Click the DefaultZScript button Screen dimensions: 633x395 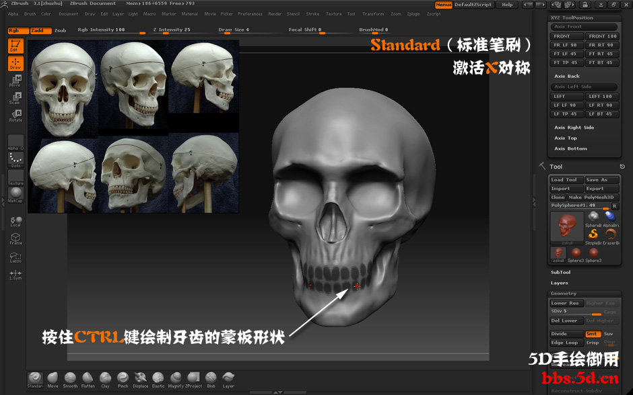pos(473,5)
